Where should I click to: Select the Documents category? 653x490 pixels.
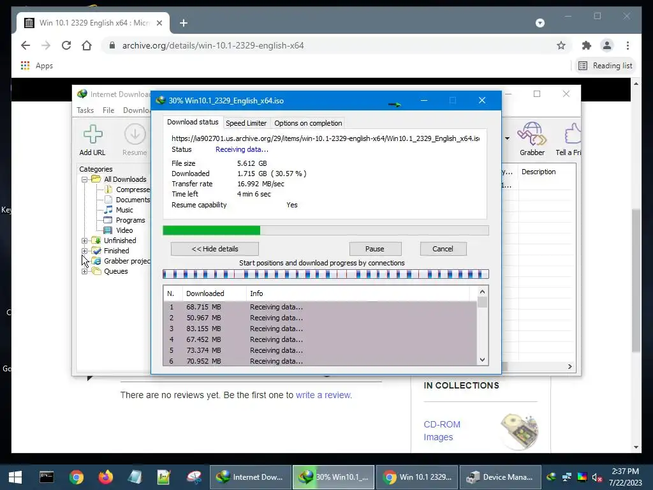click(127, 200)
